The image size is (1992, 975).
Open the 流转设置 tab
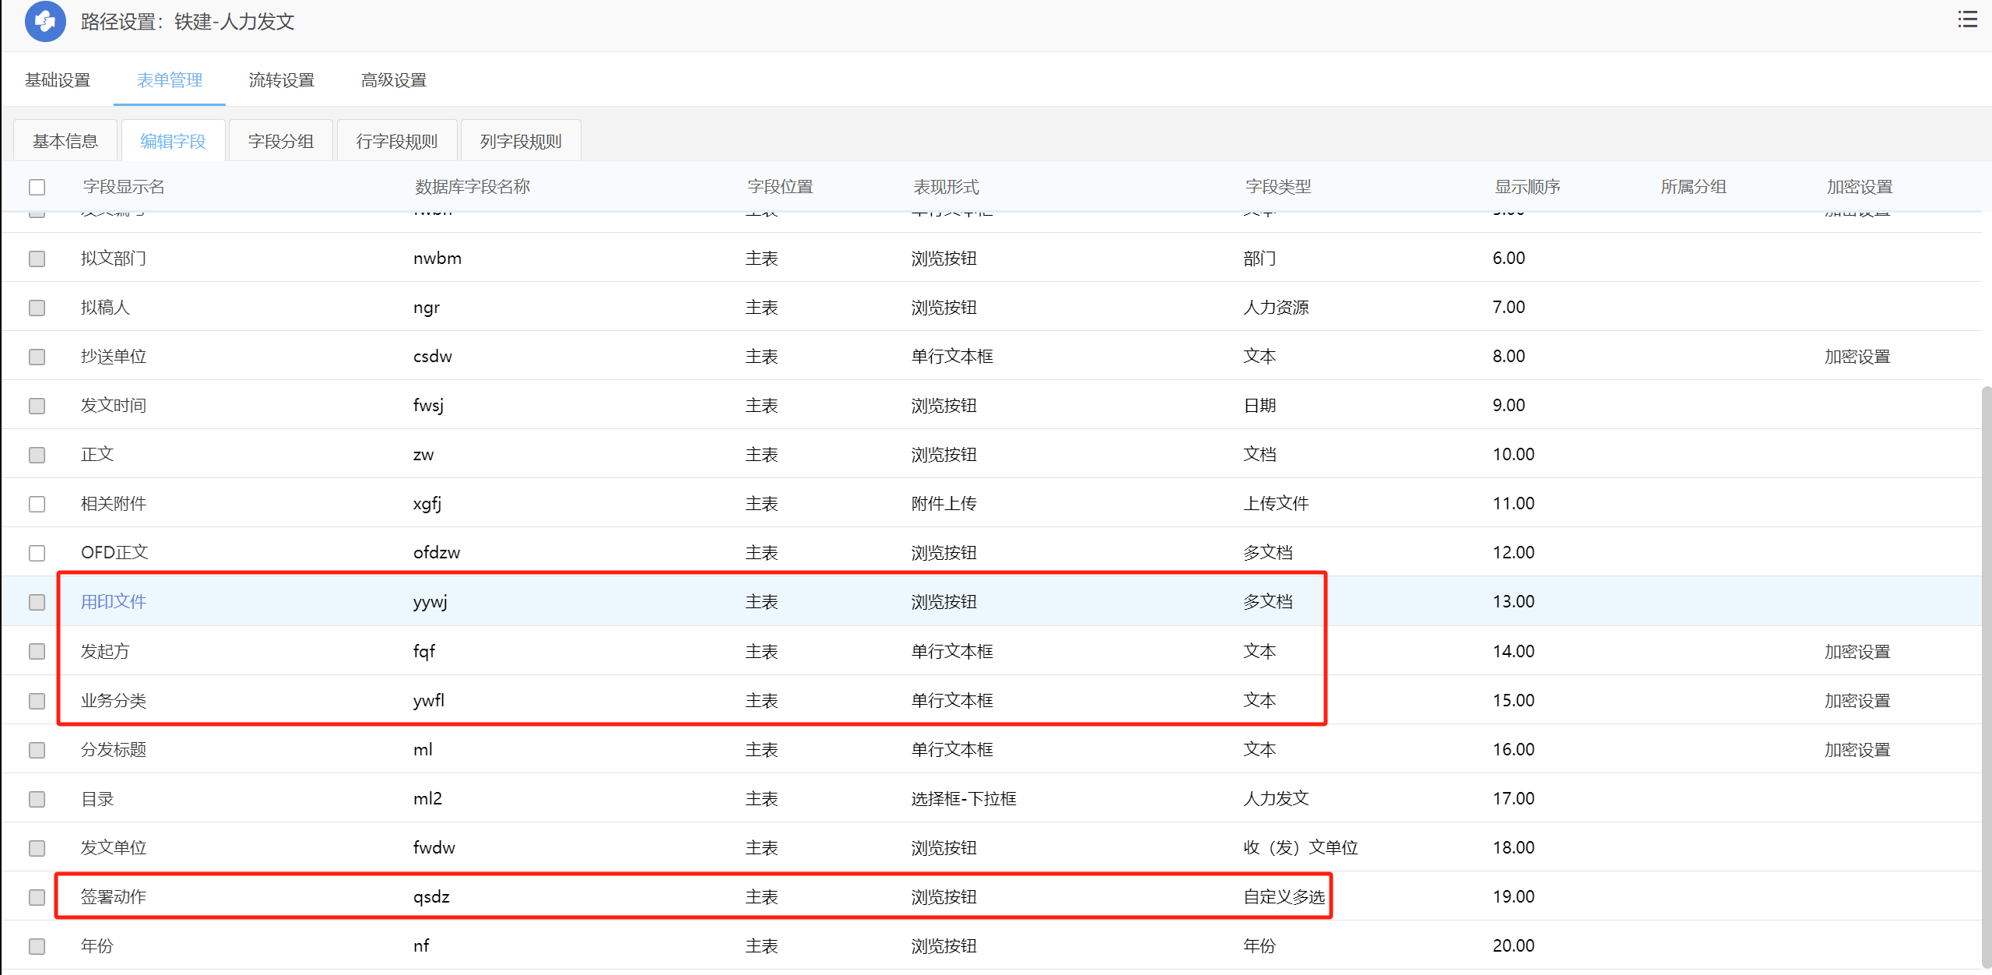[281, 80]
